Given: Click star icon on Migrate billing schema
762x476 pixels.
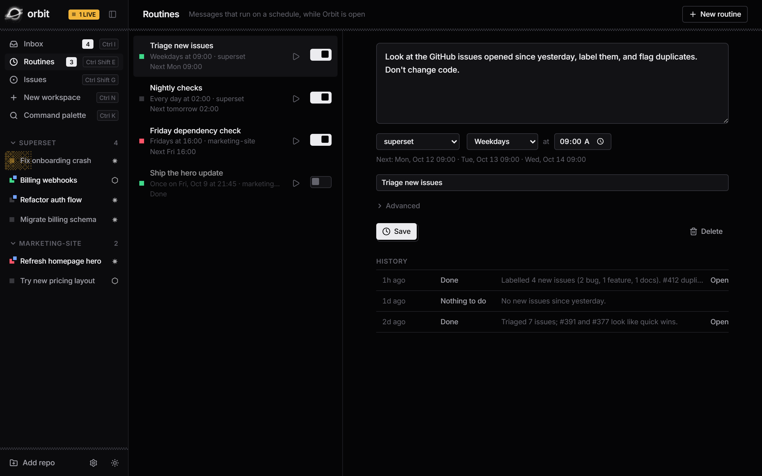Looking at the screenshot, I should pyautogui.click(x=115, y=220).
